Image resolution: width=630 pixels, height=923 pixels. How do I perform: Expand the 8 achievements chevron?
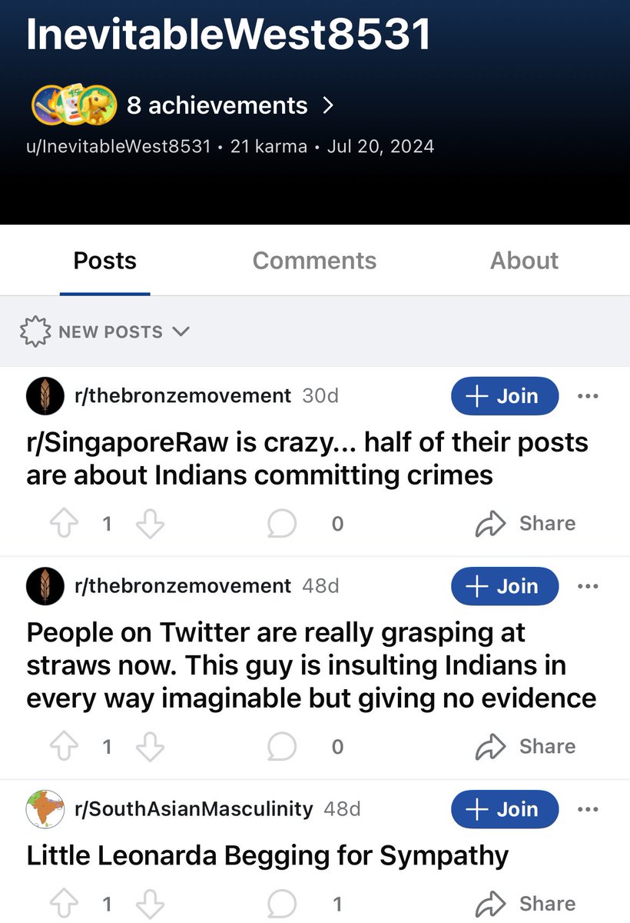click(328, 105)
